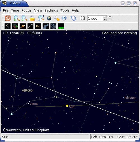Decrease time step with down arrow

tap(105, 20)
